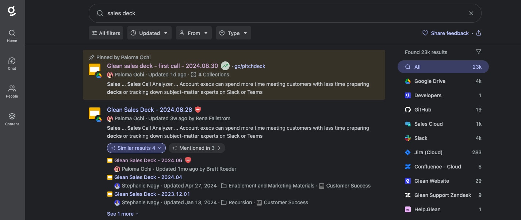Image resolution: width=521 pixels, height=220 pixels.
Task: Click the All filters button
Action: (x=106, y=33)
